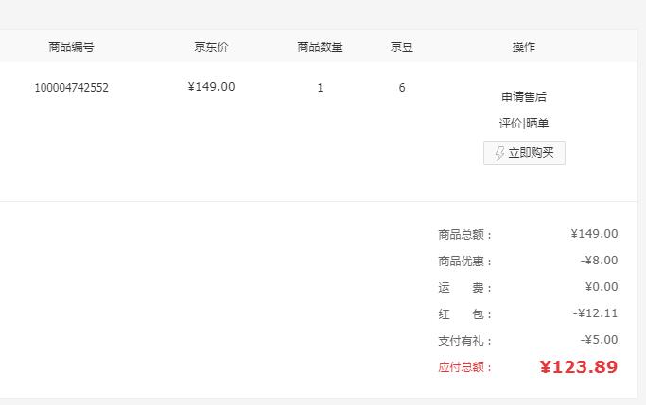Click the 商品数量 column header

(320, 47)
